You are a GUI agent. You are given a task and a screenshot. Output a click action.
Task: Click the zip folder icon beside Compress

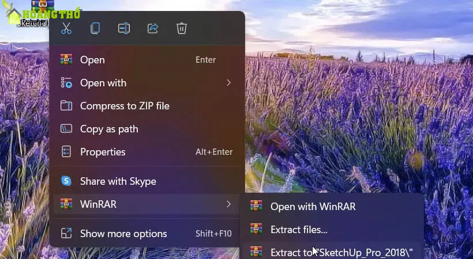[66, 106]
